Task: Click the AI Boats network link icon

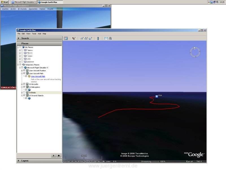Action: [27, 93]
